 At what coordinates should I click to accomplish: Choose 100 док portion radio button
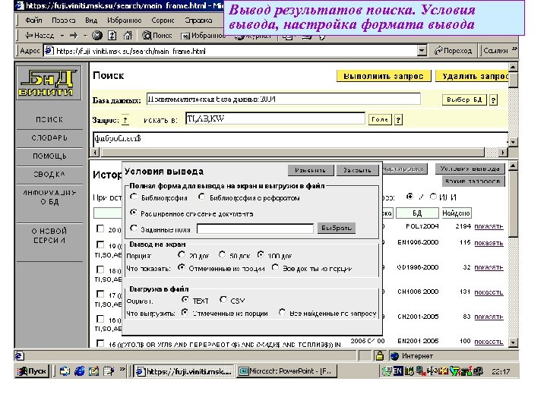[261, 254]
